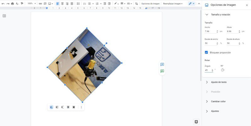
Task: Open the 100% zoom dropdown
Action: tap(32, 3)
